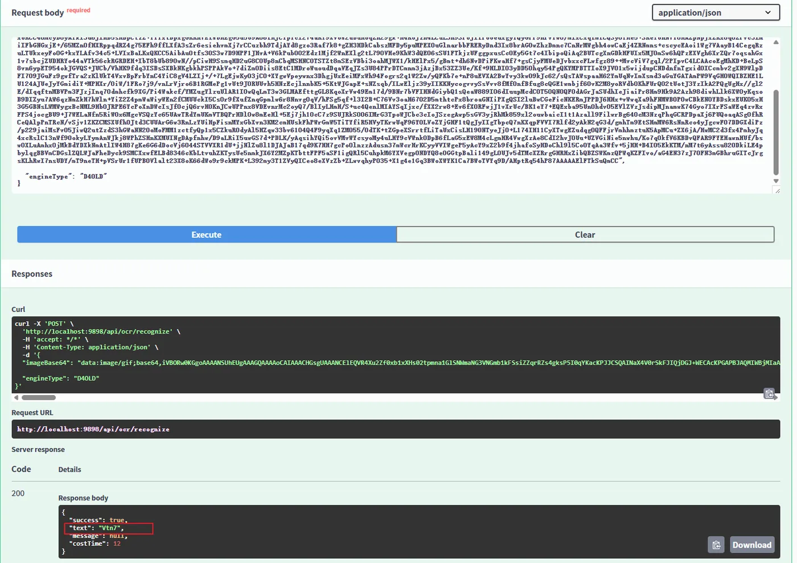Click the "message": null response line
Viewport: 797px width, 563px height.
point(97,536)
